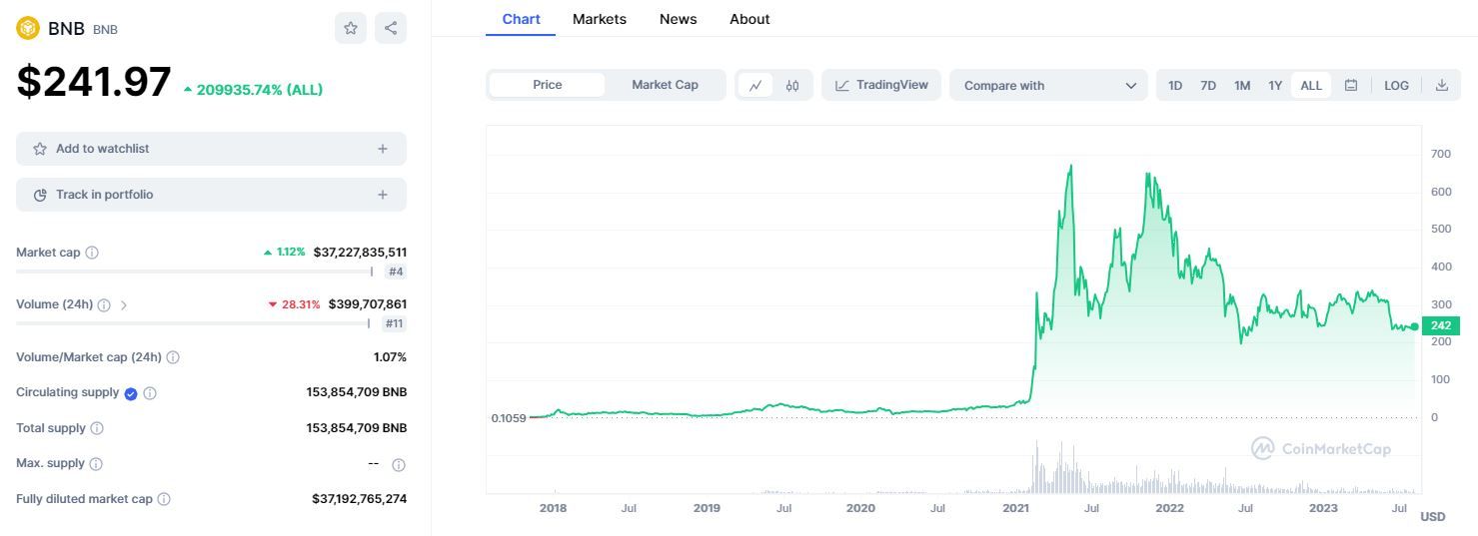Image resolution: width=1478 pixels, height=536 pixels.
Task: Expand Volume (24h) chevron arrow
Action: point(124,305)
